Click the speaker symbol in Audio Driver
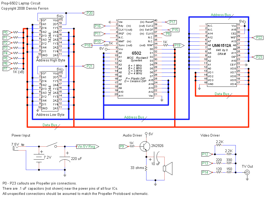 coord(168,168)
